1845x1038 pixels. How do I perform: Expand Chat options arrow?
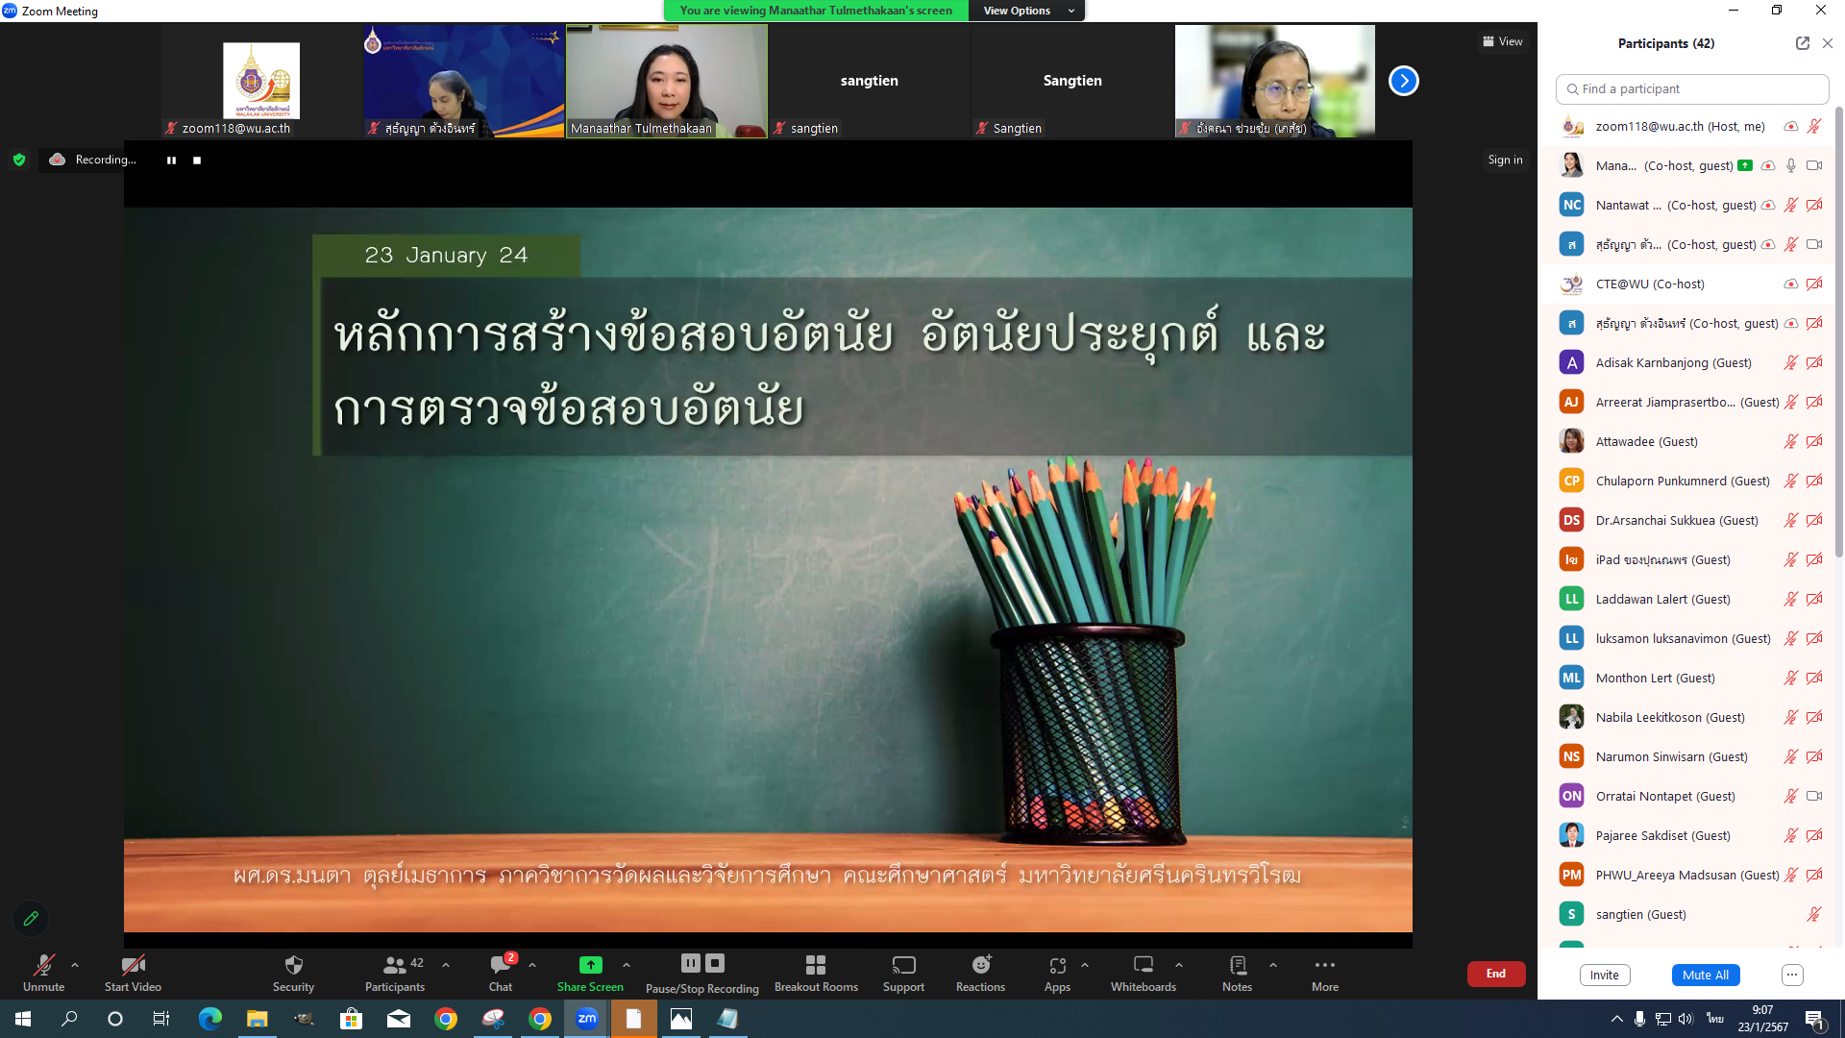pyautogui.click(x=532, y=965)
